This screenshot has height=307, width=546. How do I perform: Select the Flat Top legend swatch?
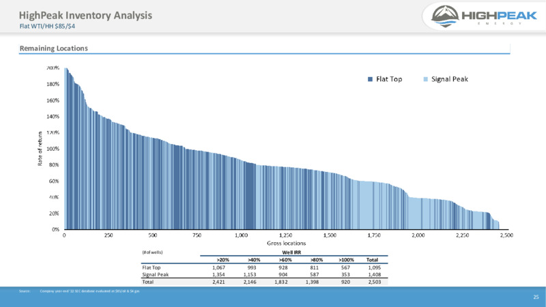coord(370,79)
